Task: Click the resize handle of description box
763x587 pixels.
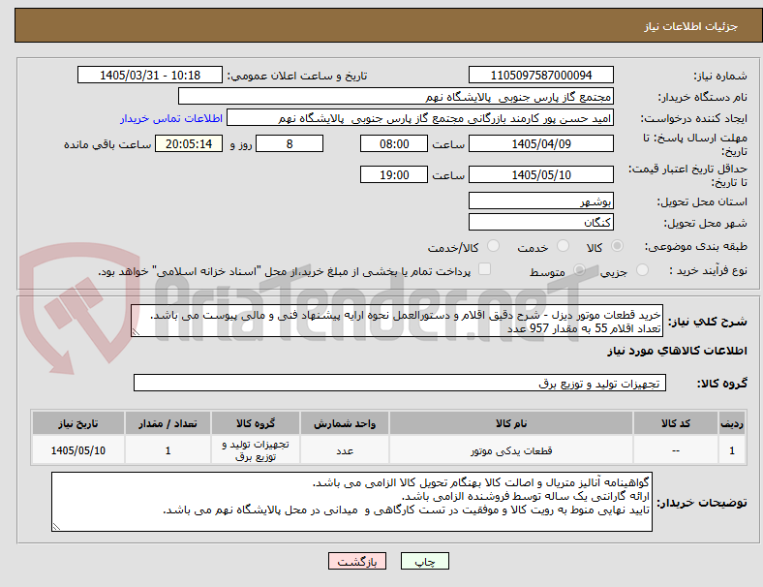Action: (x=136, y=332)
